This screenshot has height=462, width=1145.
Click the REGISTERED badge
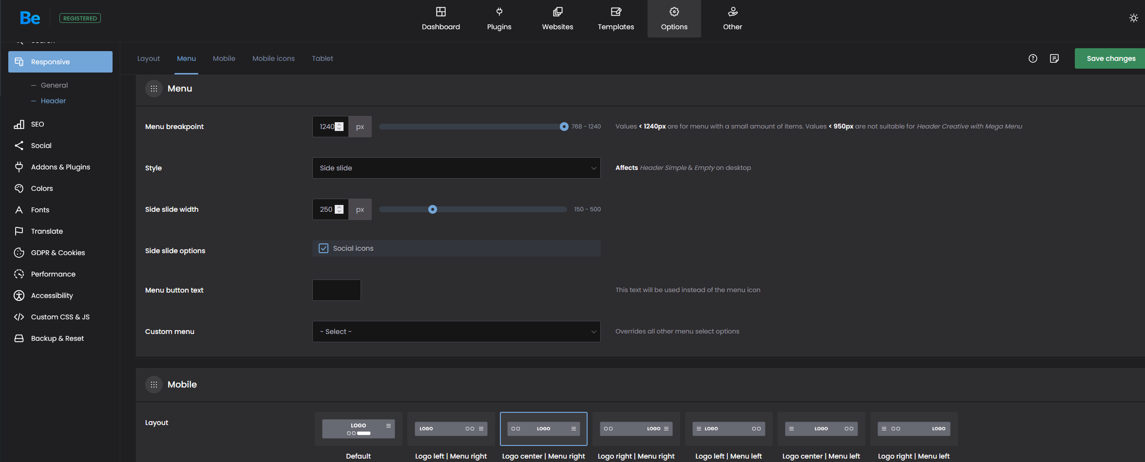pyautogui.click(x=80, y=18)
